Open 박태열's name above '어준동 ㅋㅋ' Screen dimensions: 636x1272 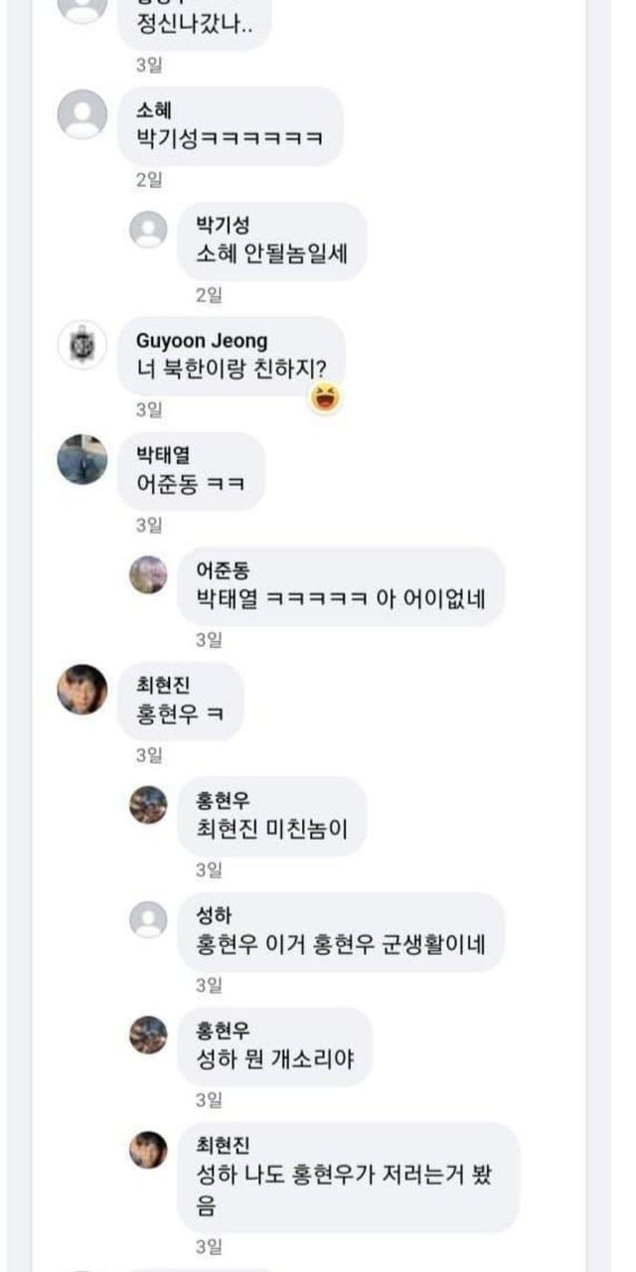pos(163,456)
